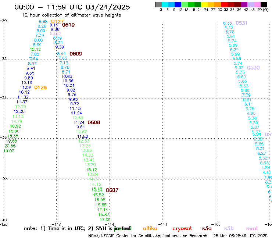The image size is (272, 239).
Task: Select the cyan swatch beside gray
Action: coord(165,4)
